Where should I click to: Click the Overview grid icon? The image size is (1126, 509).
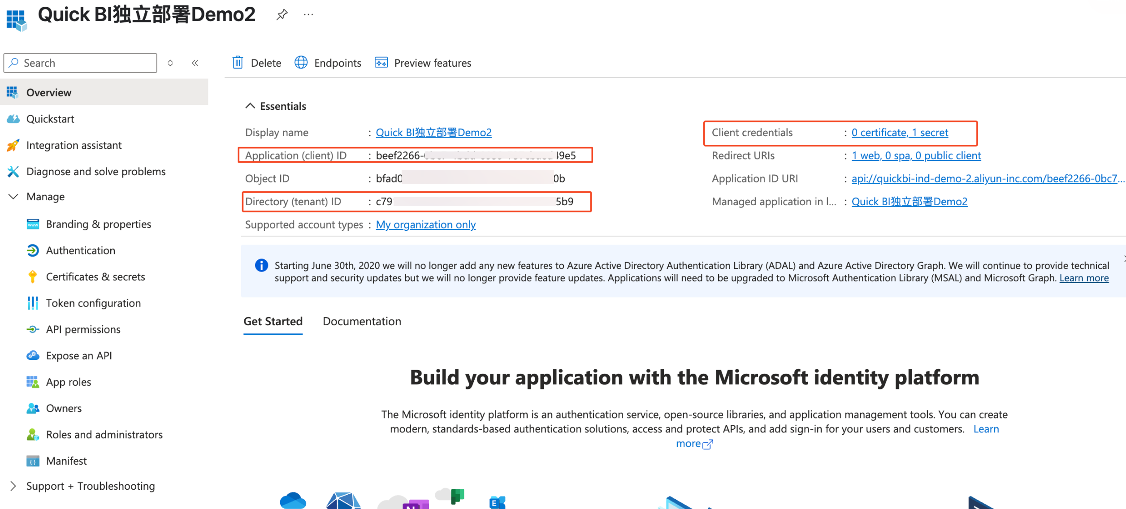pos(13,93)
